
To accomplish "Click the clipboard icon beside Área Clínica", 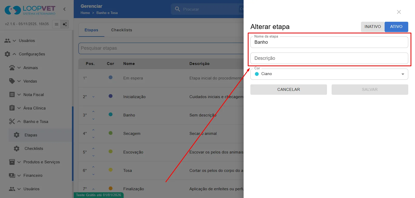I will click(12, 108).
